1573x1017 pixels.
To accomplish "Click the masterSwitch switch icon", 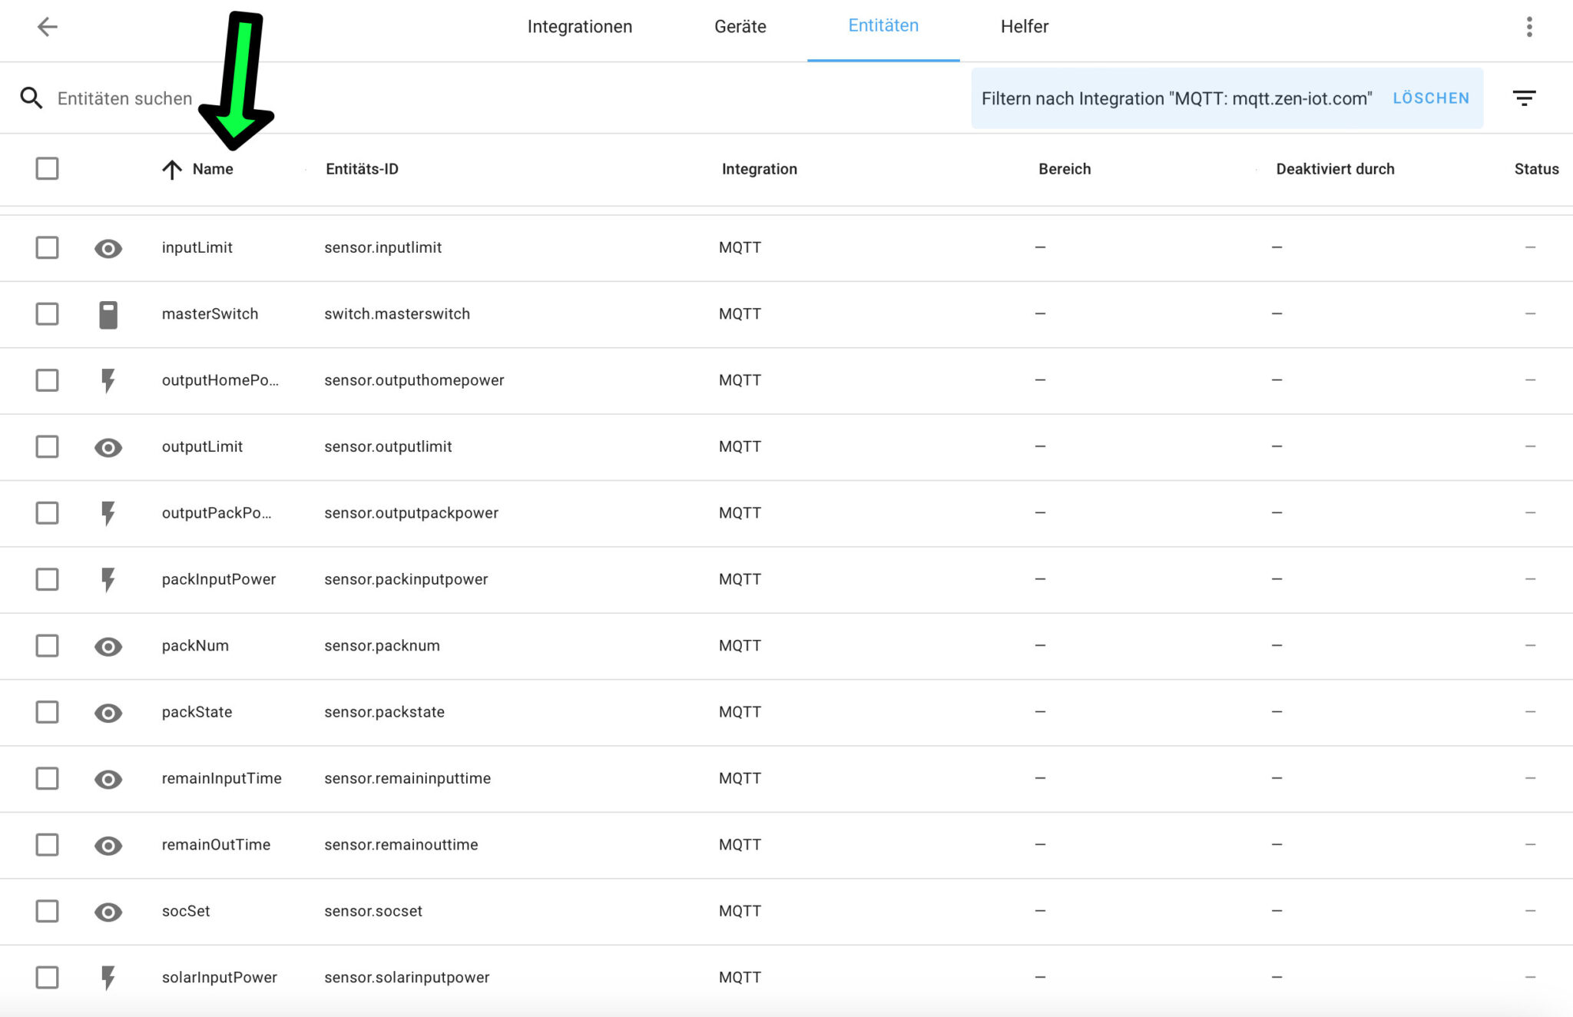I will pyautogui.click(x=108, y=314).
